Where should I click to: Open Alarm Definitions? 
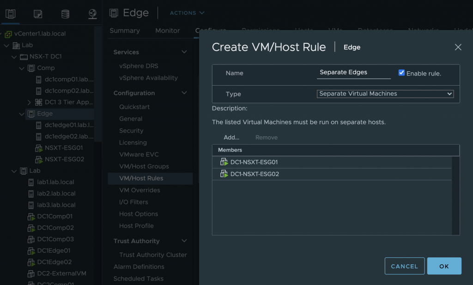[x=139, y=267]
